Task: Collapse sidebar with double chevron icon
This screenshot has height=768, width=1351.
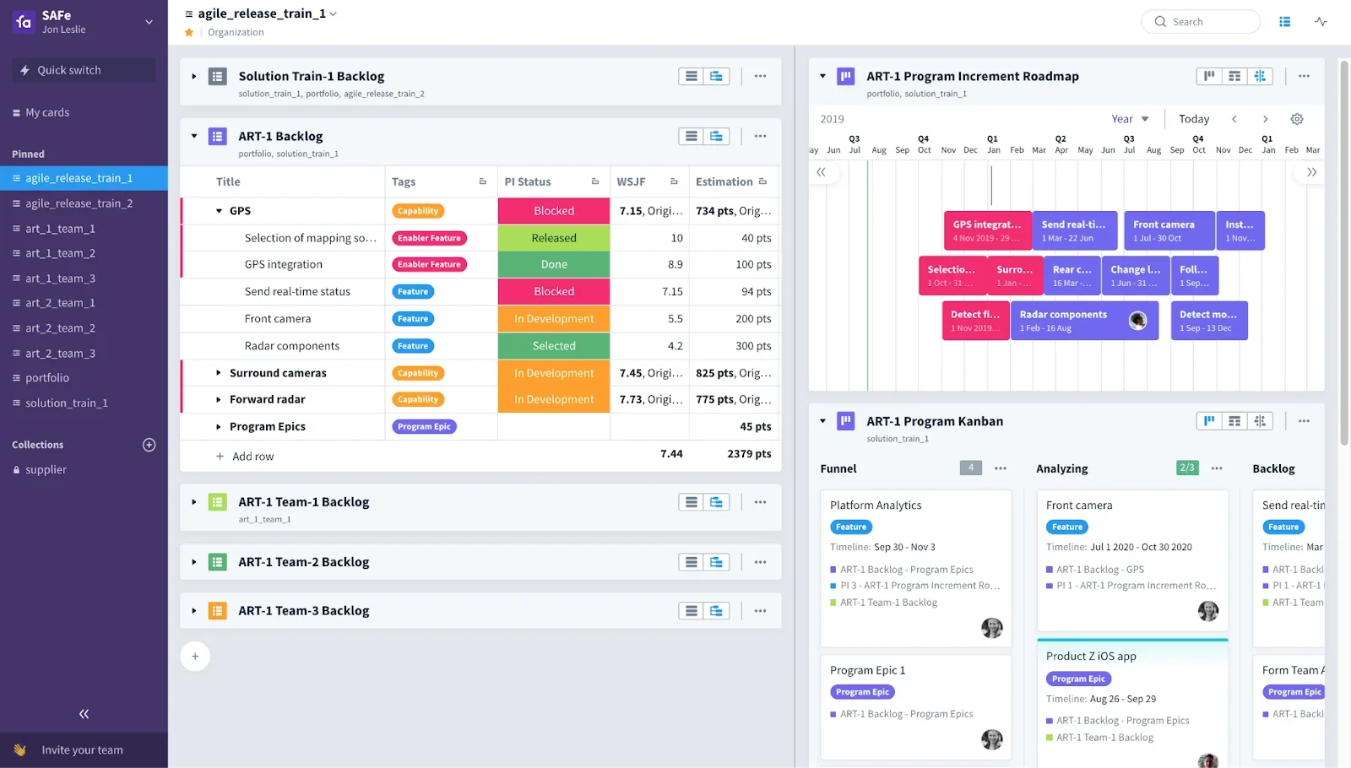Action: tap(84, 714)
